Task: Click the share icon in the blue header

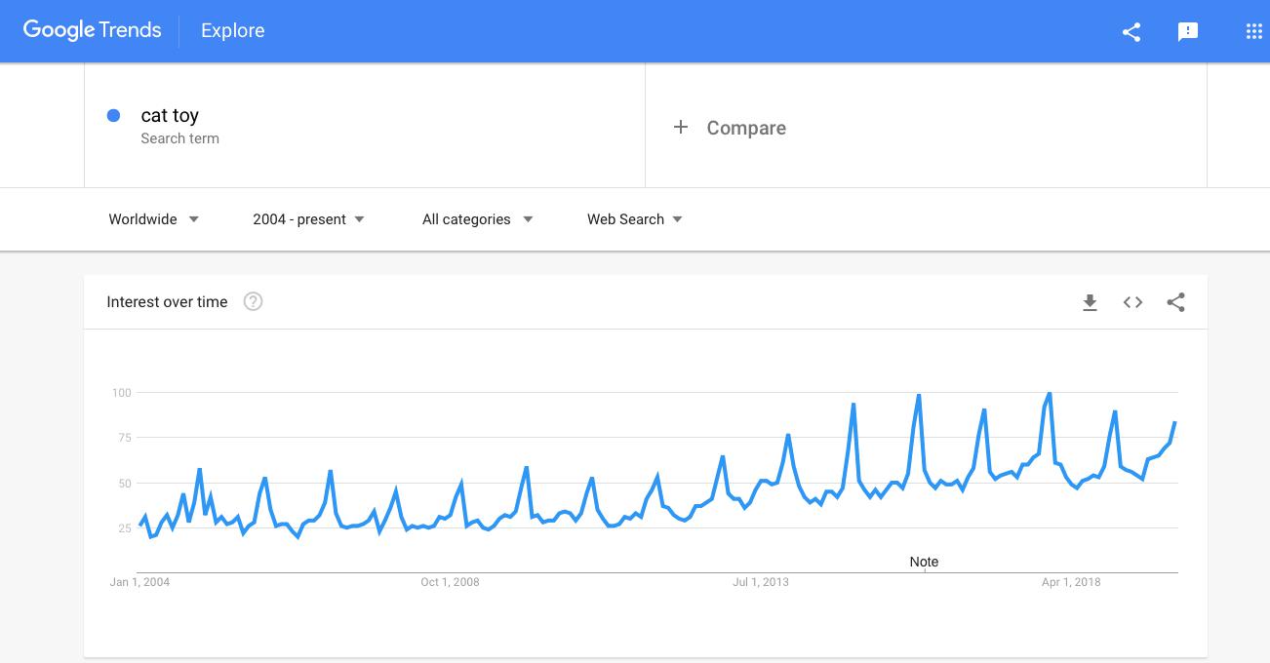Action: [x=1131, y=31]
